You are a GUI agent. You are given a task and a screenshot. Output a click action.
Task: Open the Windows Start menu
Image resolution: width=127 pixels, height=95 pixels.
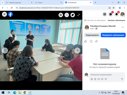pyautogui.click(x=3, y=92)
